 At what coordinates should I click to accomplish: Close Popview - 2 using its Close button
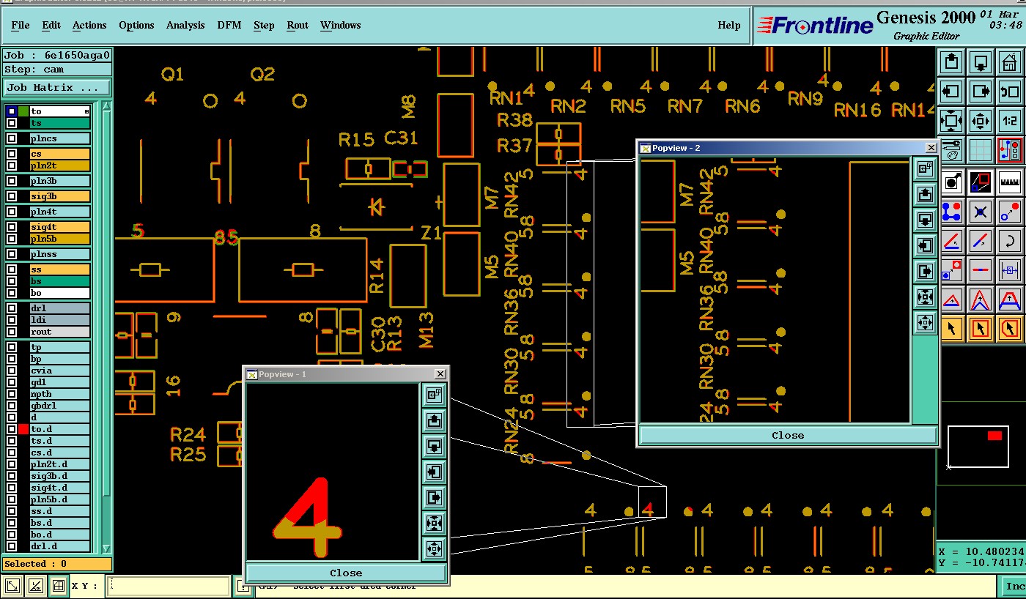tap(788, 435)
